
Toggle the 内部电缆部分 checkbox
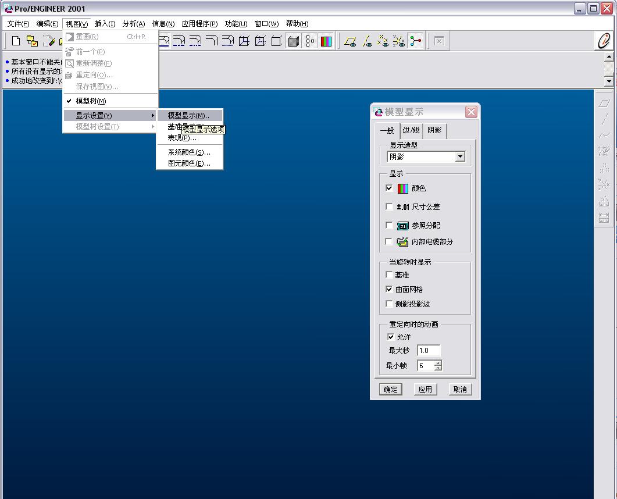[x=389, y=241]
